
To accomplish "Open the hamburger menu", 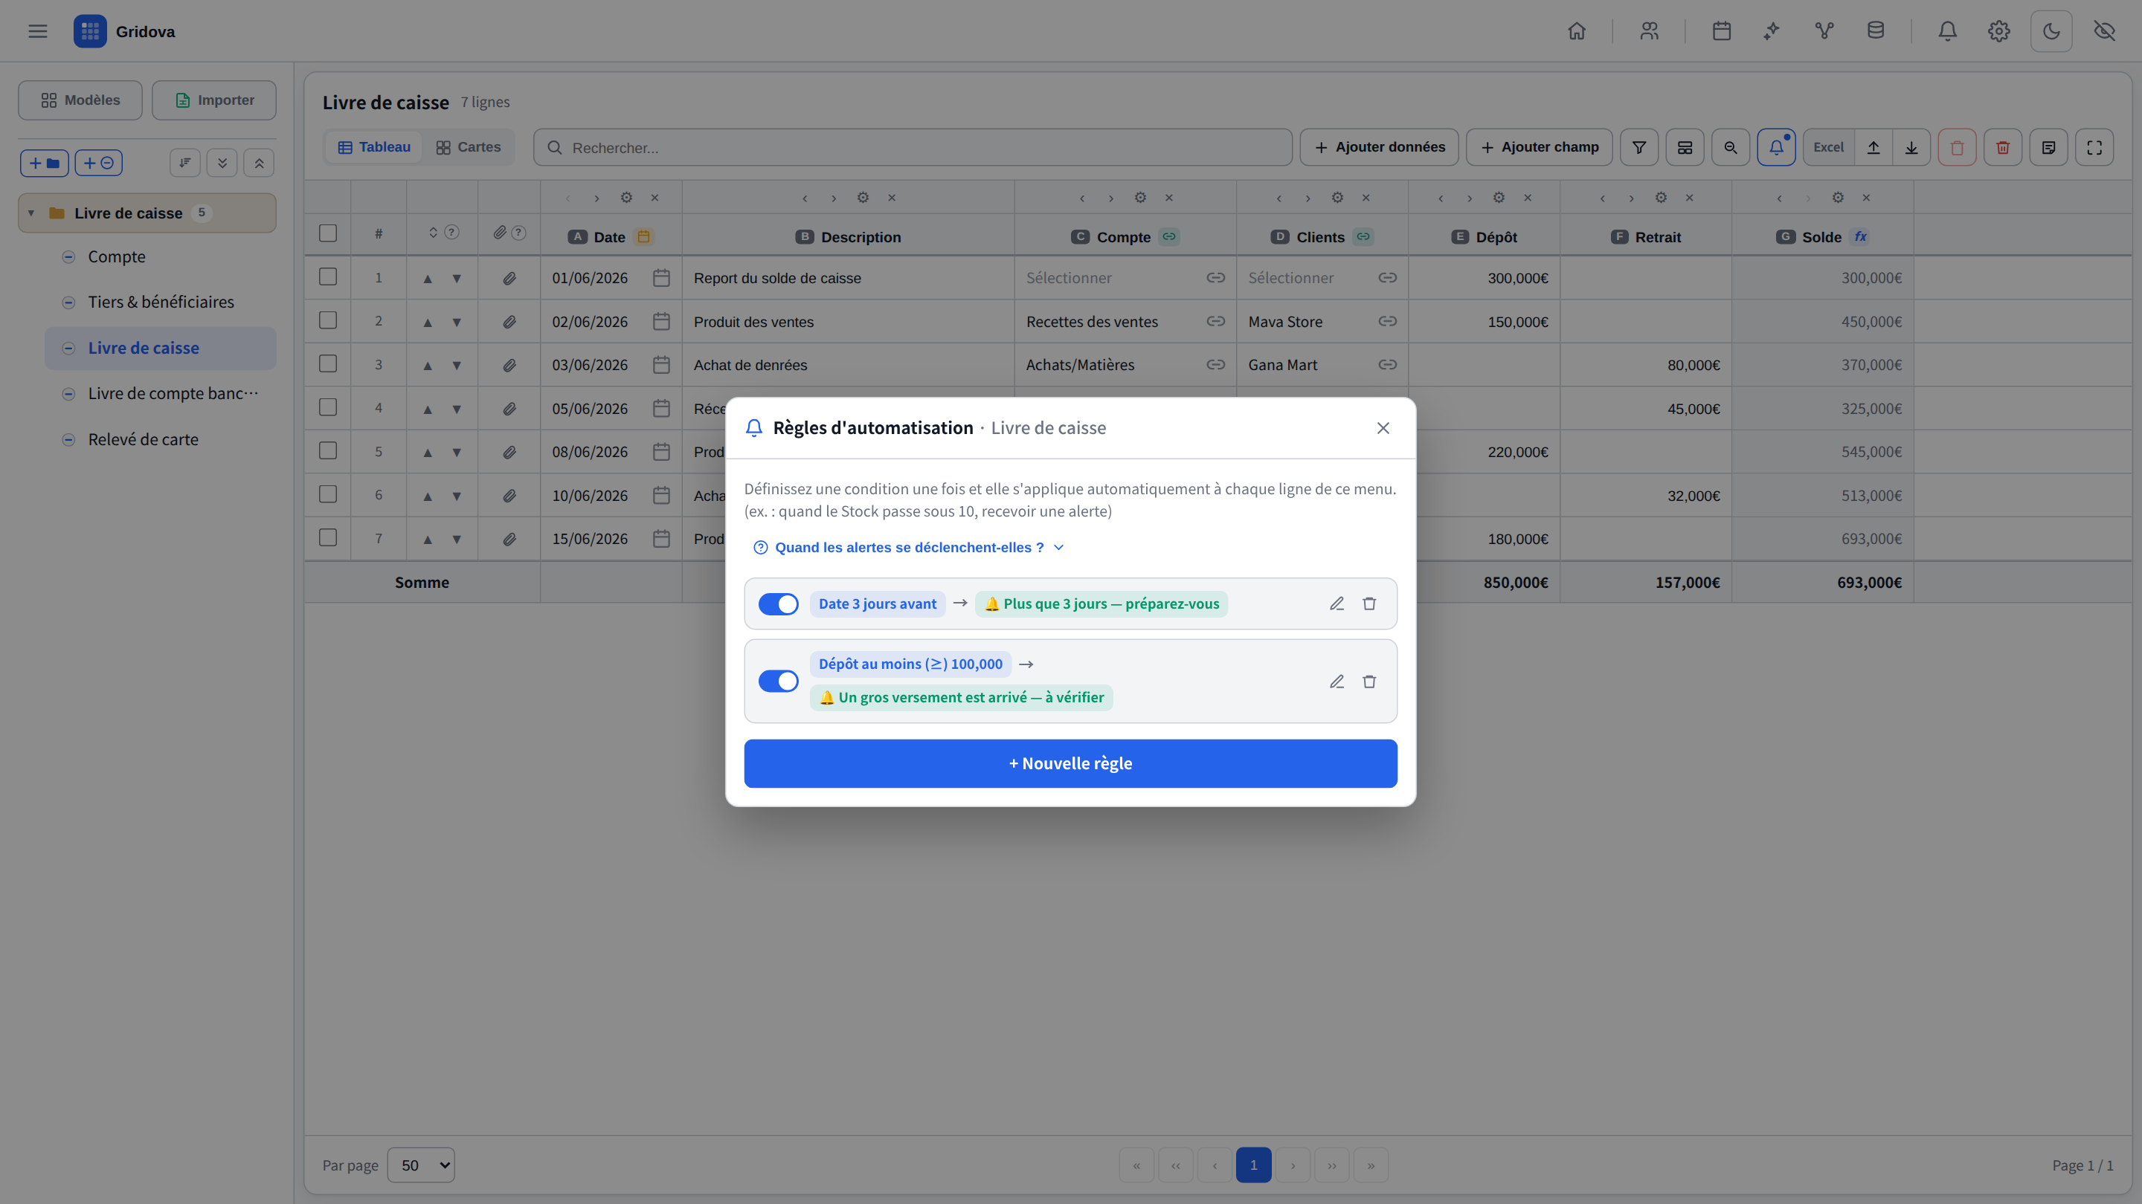I will pyautogui.click(x=37, y=31).
